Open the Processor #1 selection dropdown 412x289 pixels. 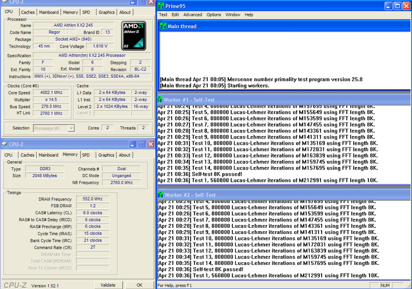71,128
